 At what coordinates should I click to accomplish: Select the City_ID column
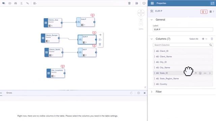pyautogui.click(x=183, y=62)
